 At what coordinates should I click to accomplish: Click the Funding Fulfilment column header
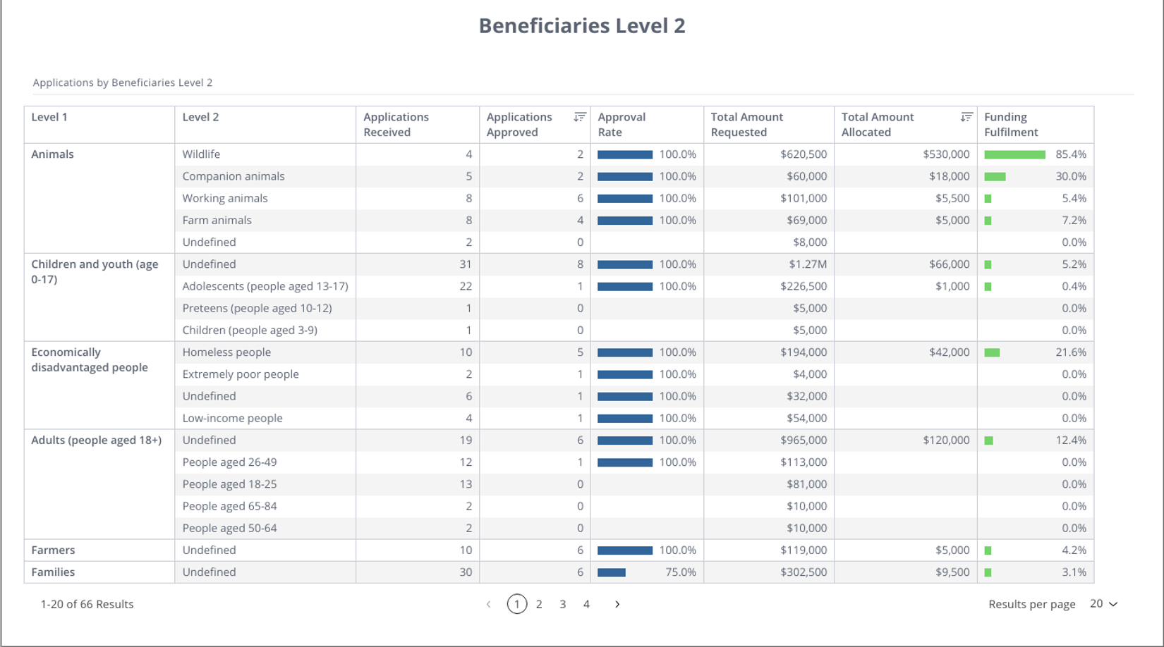(x=1011, y=124)
